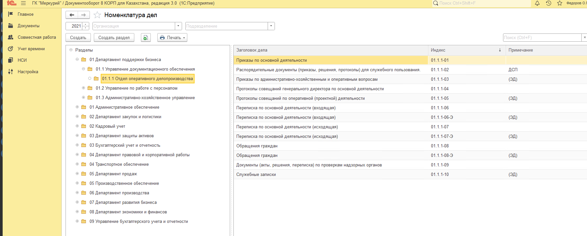Click the forward navigation arrow
Viewport: 587px width, 236px height.
[x=84, y=15]
